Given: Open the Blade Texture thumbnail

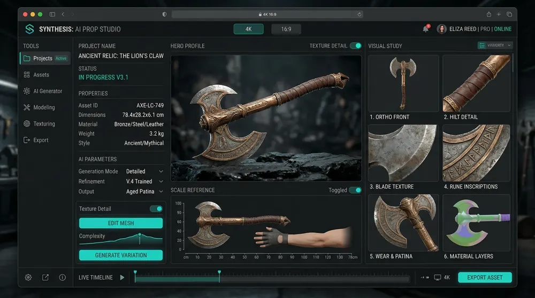Looking at the screenshot, I should (x=403, y=153).
